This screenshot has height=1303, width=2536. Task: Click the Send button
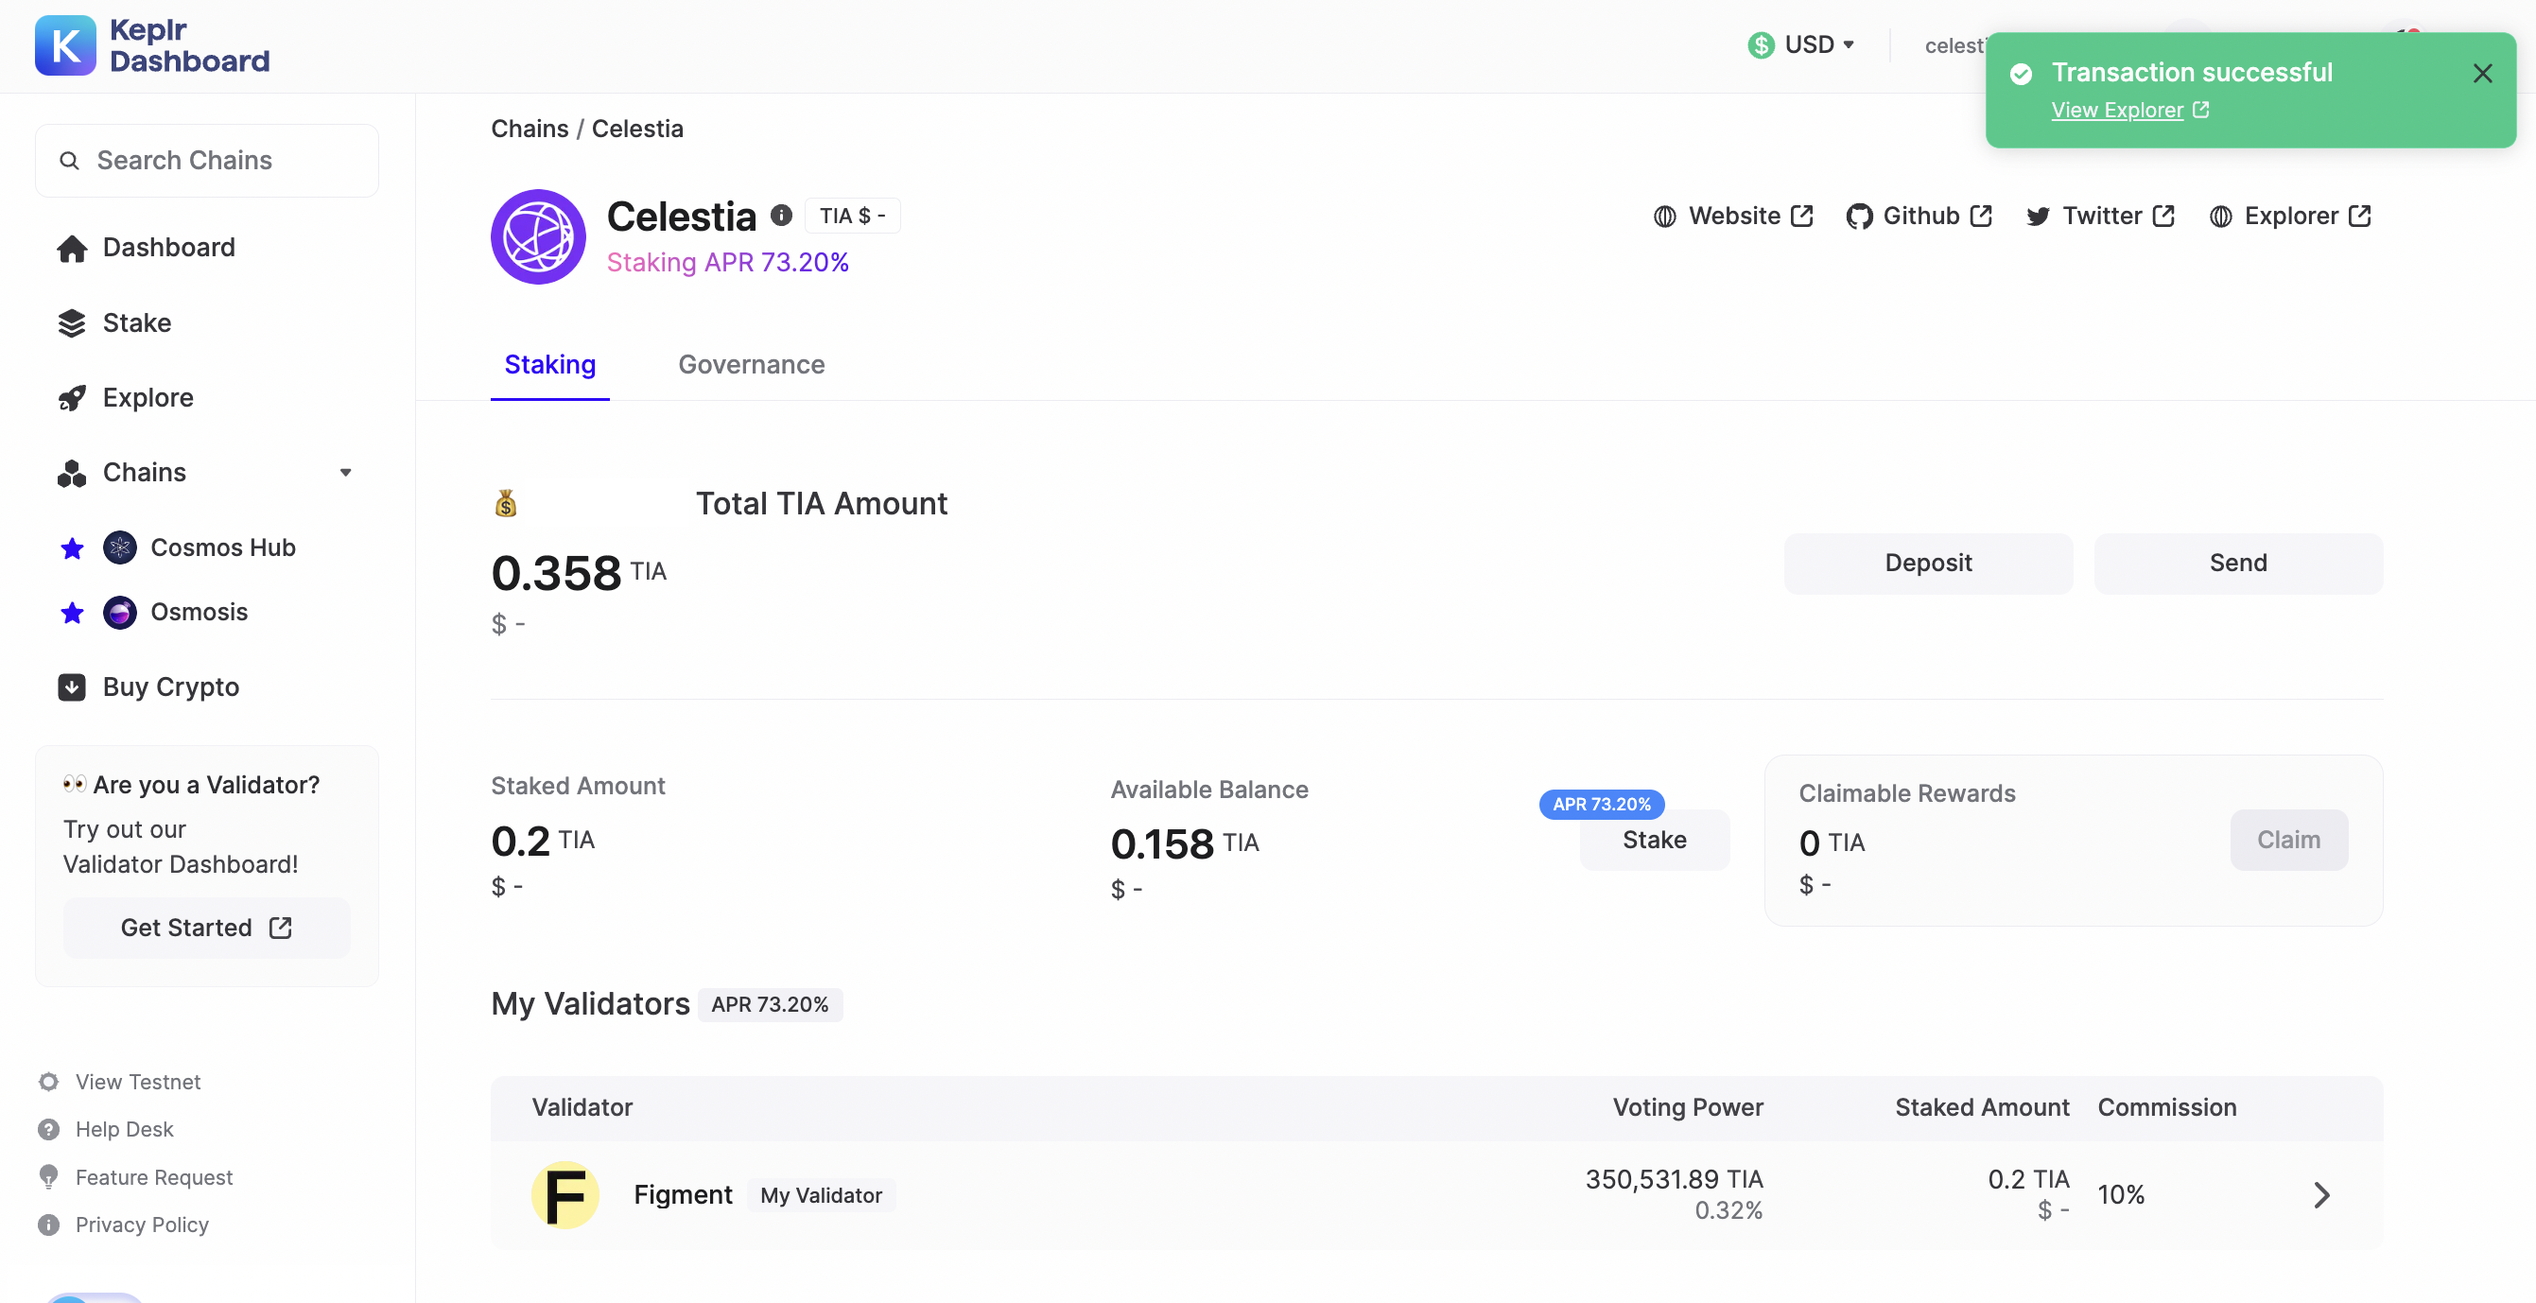click(x=2238, y=563)
